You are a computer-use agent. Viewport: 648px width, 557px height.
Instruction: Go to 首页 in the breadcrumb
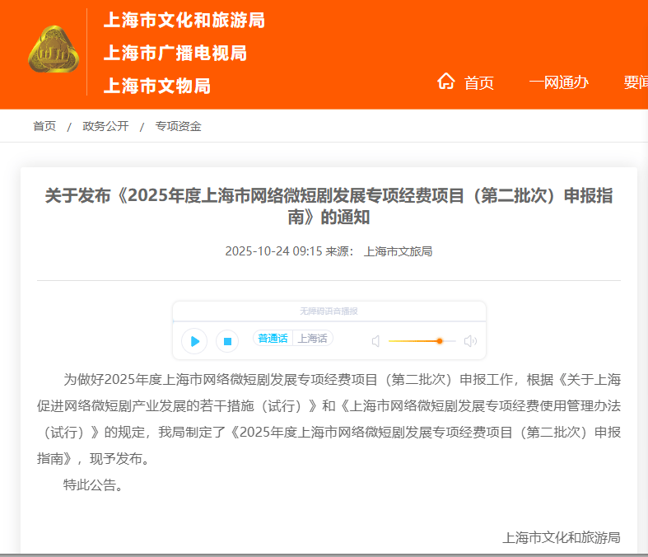click(44, 126)
